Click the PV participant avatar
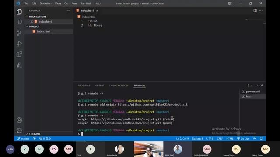 point(236,149)
